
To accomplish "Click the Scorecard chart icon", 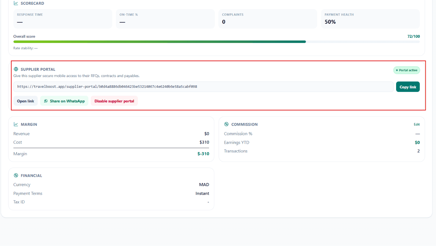I will pos(16,3).
